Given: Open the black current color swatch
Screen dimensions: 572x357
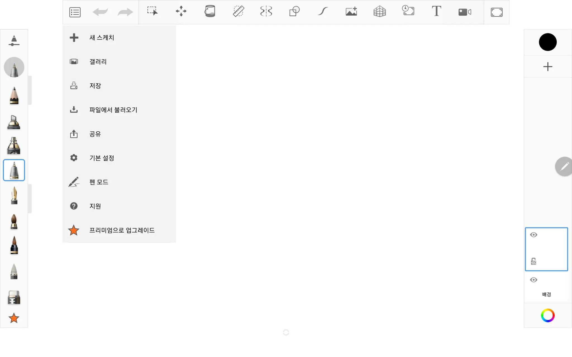Looking at the screenshot, I should click(x=547, y=42).
